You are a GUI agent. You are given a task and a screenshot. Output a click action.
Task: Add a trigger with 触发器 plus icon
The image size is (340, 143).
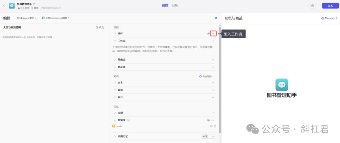(213, 67)
